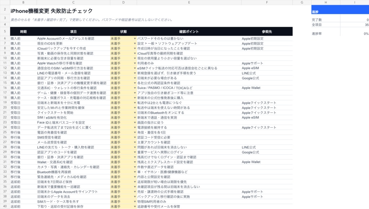The image size is (369, 209).
Task: Select column G header
Action: tap(302, 3)
